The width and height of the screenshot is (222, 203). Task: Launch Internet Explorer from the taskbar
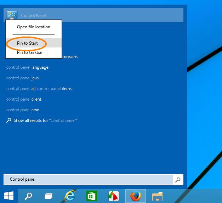[70, 196]
